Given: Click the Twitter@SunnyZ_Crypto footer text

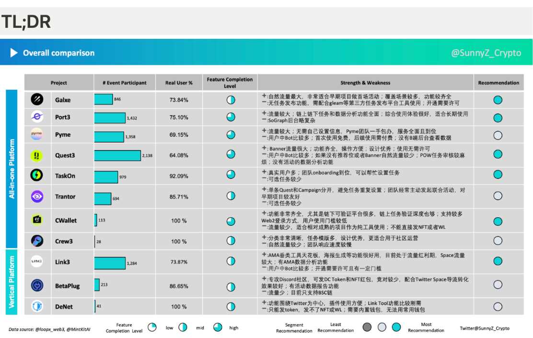Looking at the screenshot, I should (x=484, y=328).
